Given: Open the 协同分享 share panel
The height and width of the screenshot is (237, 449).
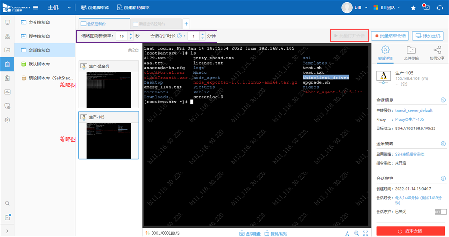Looking at the screenshot, I should (x=437, y=52).
